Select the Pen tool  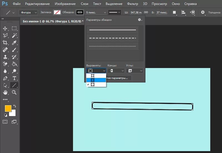coord(5,78)
